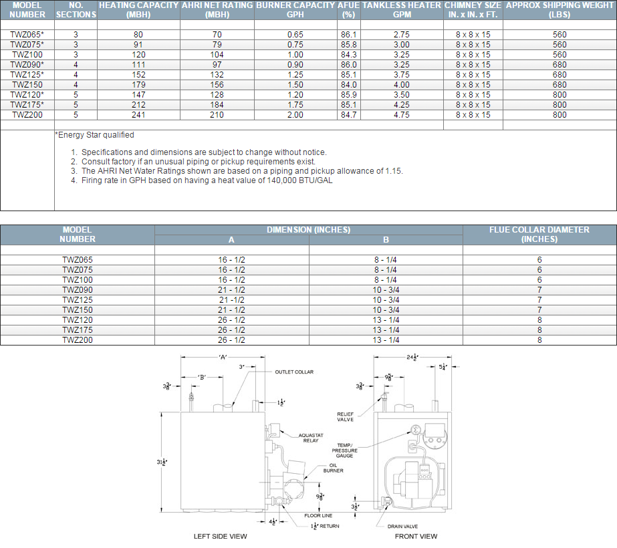Click burner capacity value 0.65
Image resolution: width=617 pixels, height=548 pixels.
pyautogui.click(x=295, y=35)
